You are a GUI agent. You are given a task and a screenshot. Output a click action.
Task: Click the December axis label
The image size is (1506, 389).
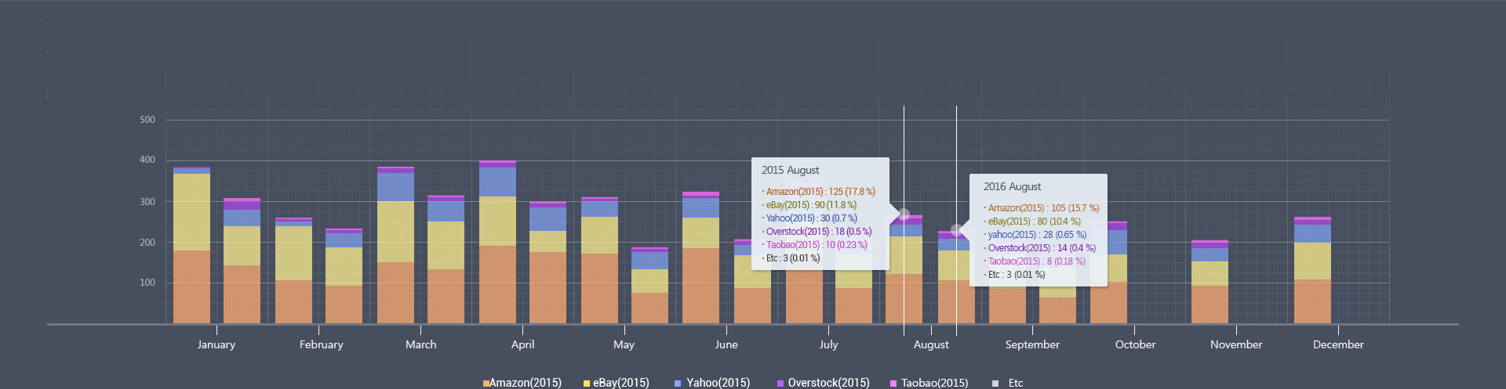[x=1338, y=344]
